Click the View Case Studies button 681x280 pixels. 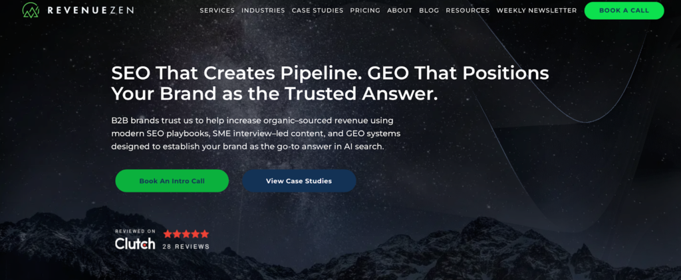tap(299, 180)
